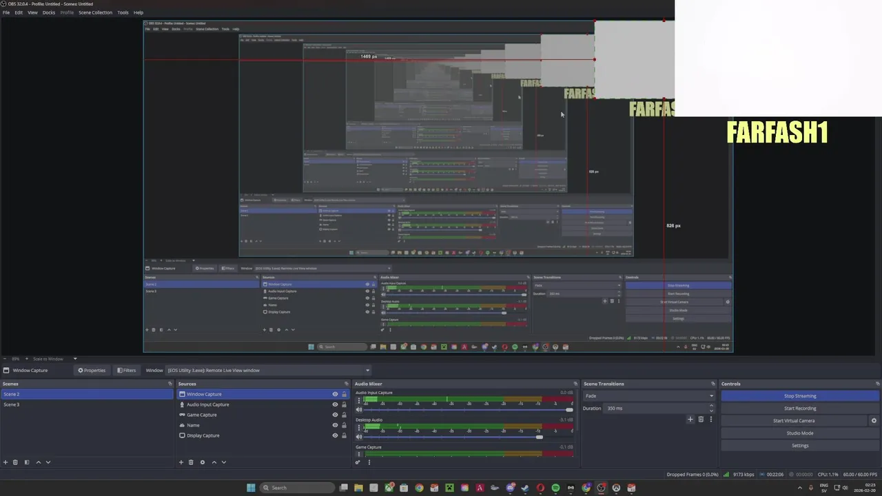This screenshot has width=882, height=496.
Task: Open source Properties button
Action: [92, 370]
